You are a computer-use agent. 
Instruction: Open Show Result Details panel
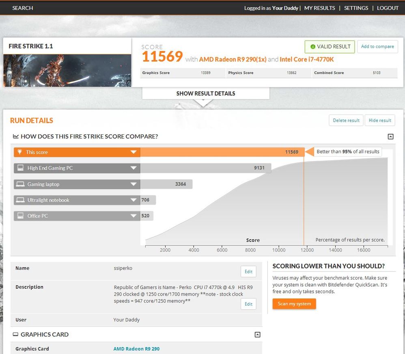click(x=206, y=93)
